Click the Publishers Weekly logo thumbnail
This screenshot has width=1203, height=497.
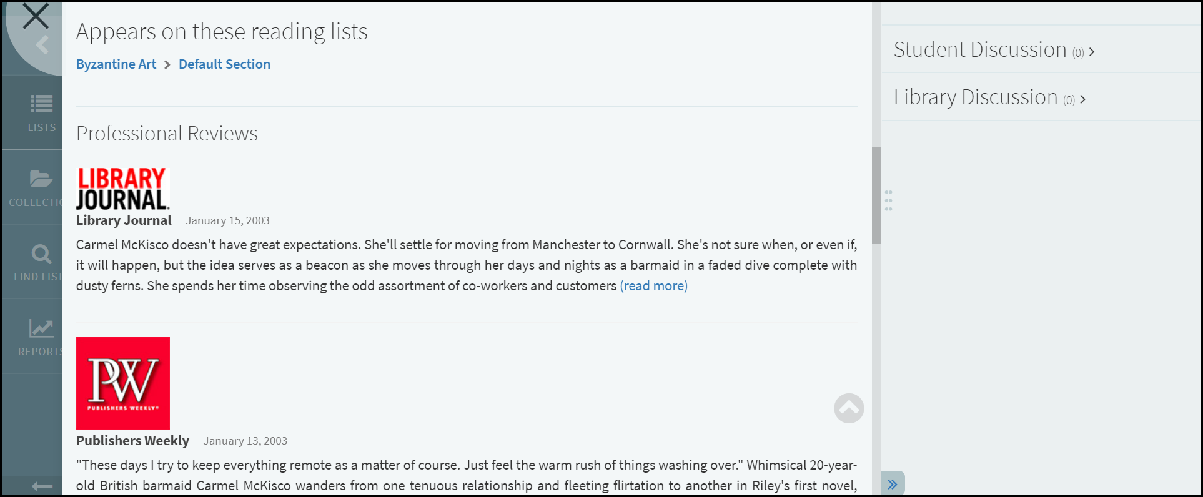123,383
